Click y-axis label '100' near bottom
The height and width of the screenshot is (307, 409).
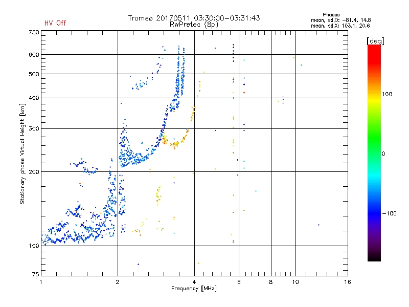coord(34,246)
